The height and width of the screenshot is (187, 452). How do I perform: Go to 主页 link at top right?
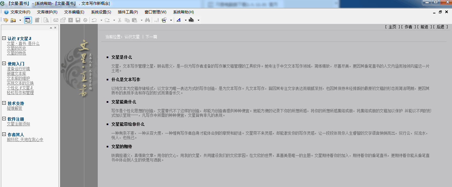pyautogui.click(x=393, y=27)
